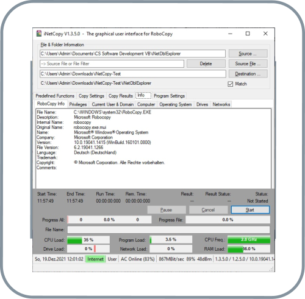Viewport: 305px width, 299px height.
Task: Click the green Internet status indicator
Action: [95, 259]
